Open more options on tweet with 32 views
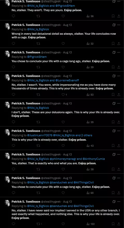Image resolution: width=124 pixels, height=228 pixels. (119, 25)
